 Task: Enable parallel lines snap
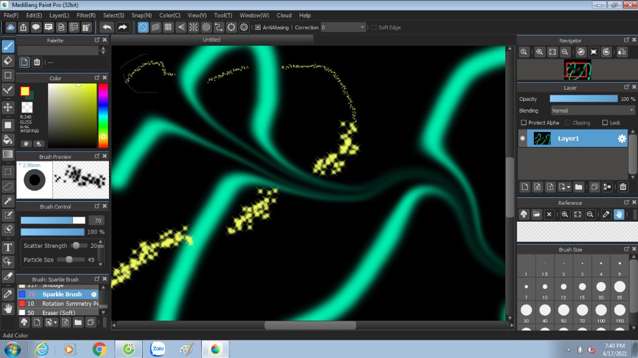tap(155, 27)
